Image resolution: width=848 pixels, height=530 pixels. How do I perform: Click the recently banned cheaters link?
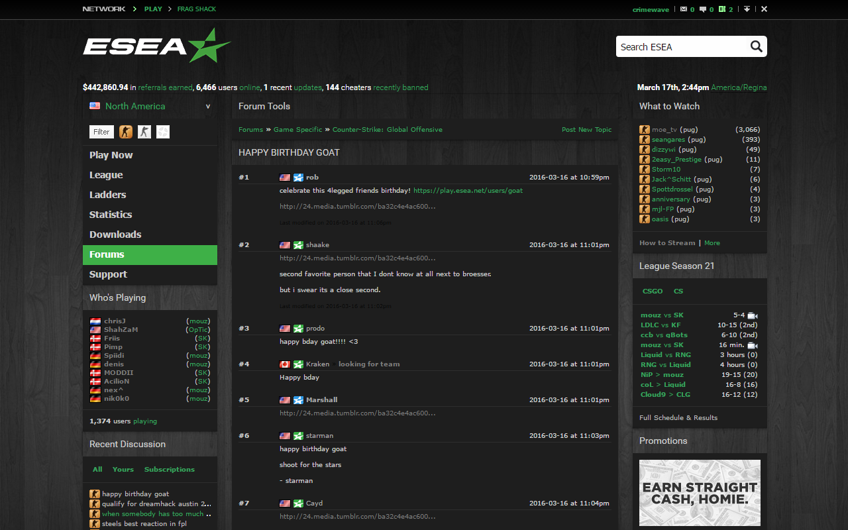[400, 87]
